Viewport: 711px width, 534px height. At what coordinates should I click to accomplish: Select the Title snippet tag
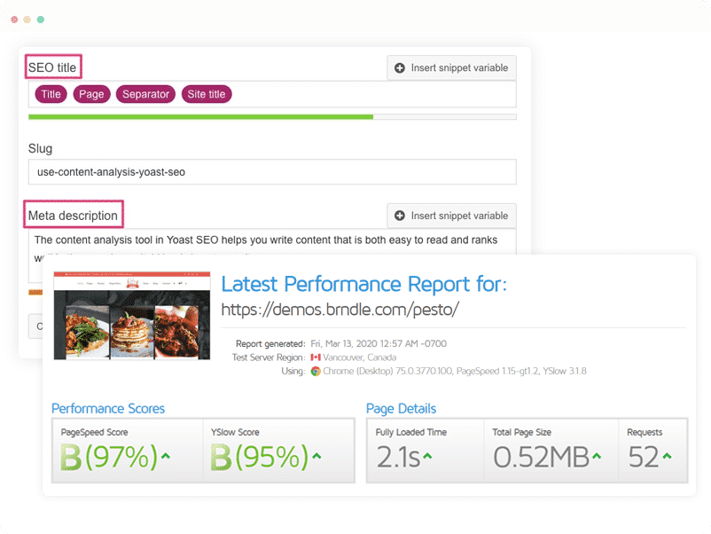coord(51,94)
